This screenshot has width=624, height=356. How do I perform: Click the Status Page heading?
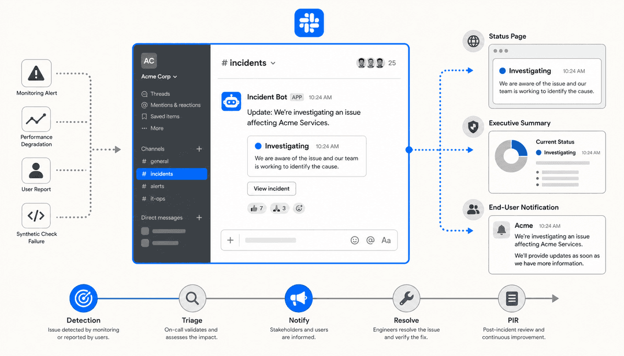507,36
